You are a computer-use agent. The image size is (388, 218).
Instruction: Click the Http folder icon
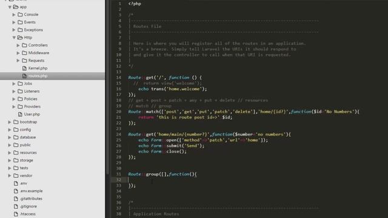click(20, 38)
